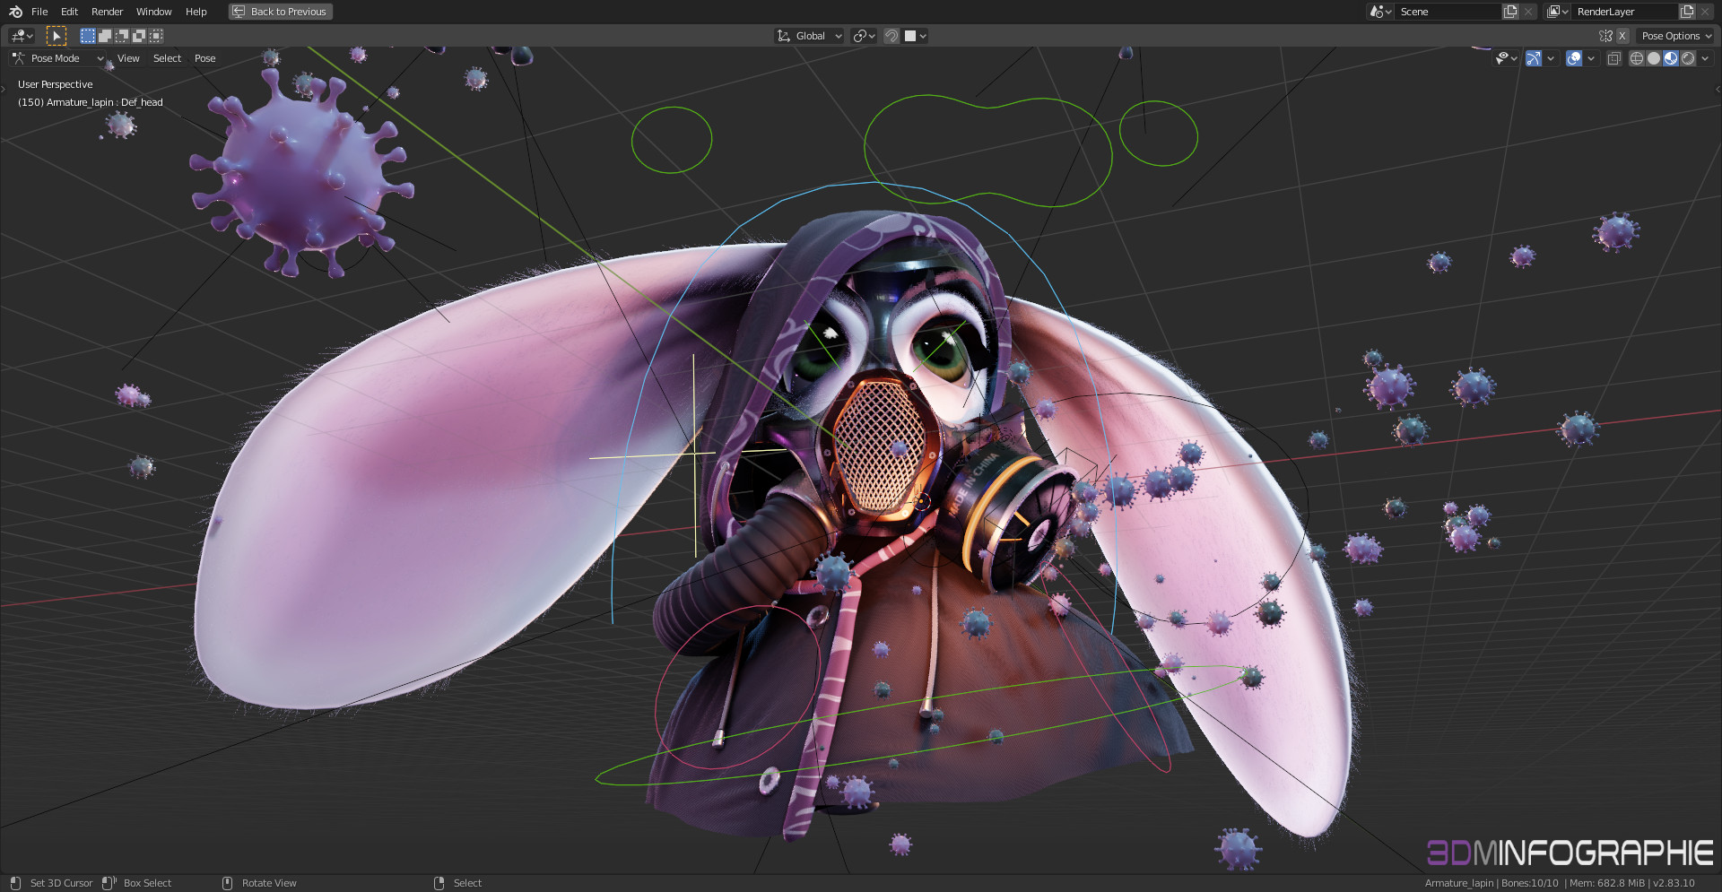The height and width of the screenshot is (892, 1722).
Task: Switch to material preview shading
Action: tap(1671, 58)
